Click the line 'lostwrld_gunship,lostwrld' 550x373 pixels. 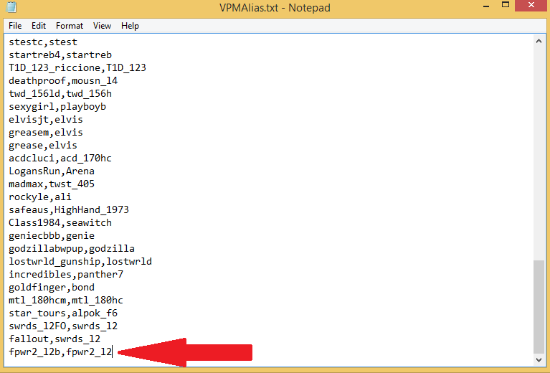(x=80, y=262)
